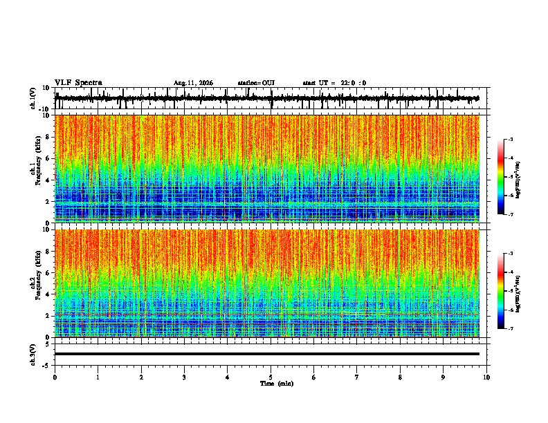548x423 pixels.
Task: Click time axis tick label '7'
Action: [x=357, y=377]
